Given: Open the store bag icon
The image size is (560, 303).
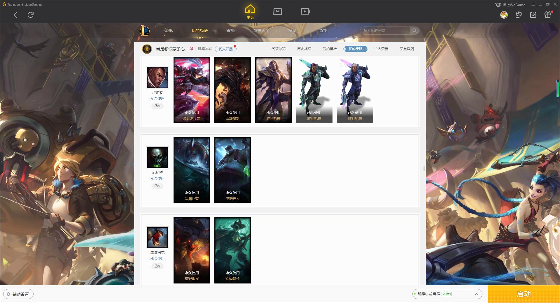Looking at the screenshot, I should [277, 11].
